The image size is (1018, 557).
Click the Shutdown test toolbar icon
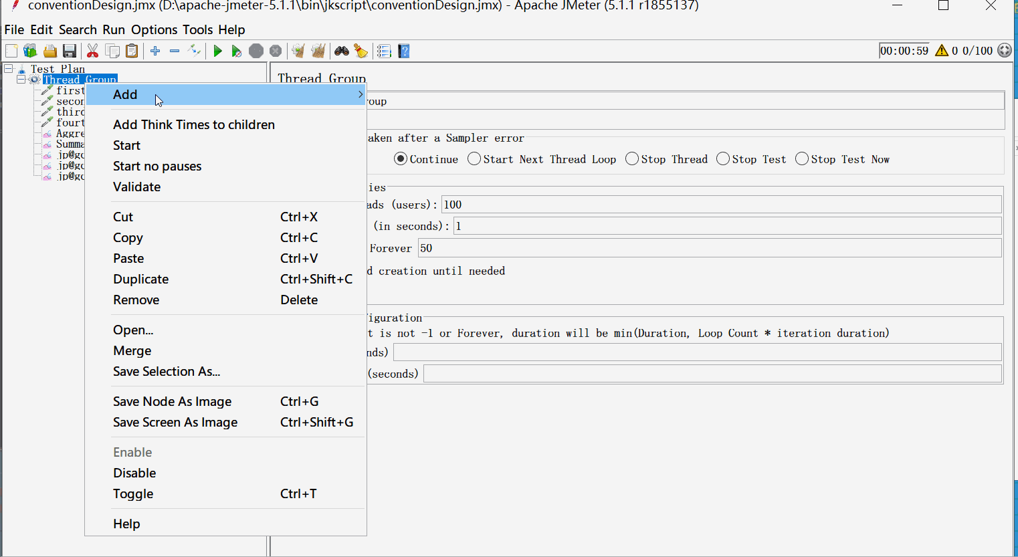coord(275,51)
